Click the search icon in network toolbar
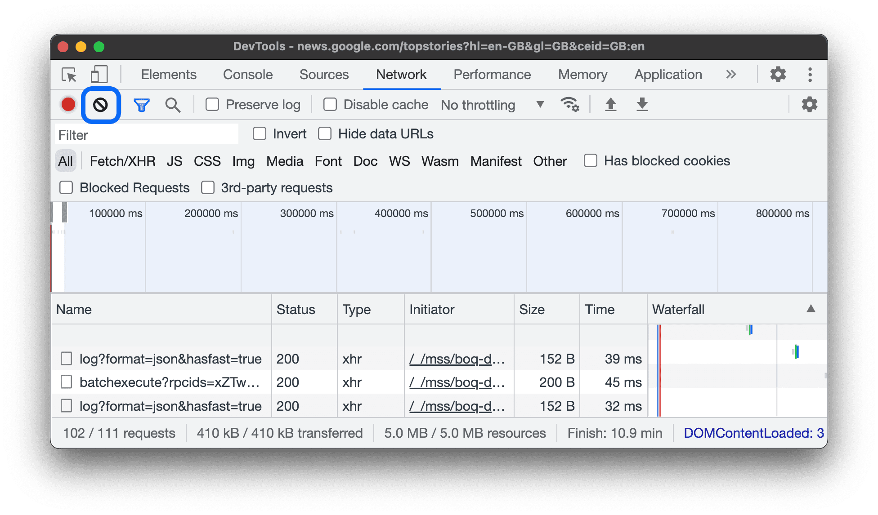This screenshot has width=878, height=515. [172, 104]
